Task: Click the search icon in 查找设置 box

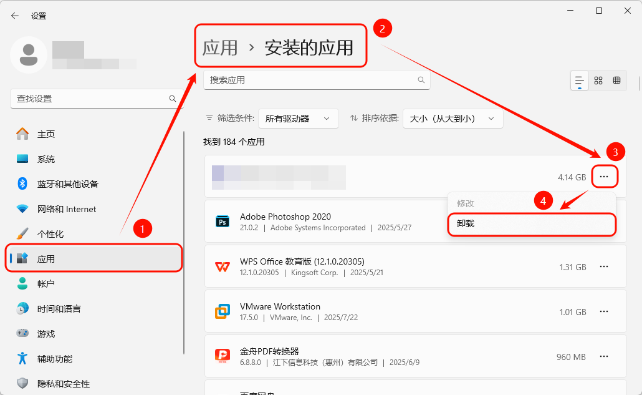Action: point(173,99)
